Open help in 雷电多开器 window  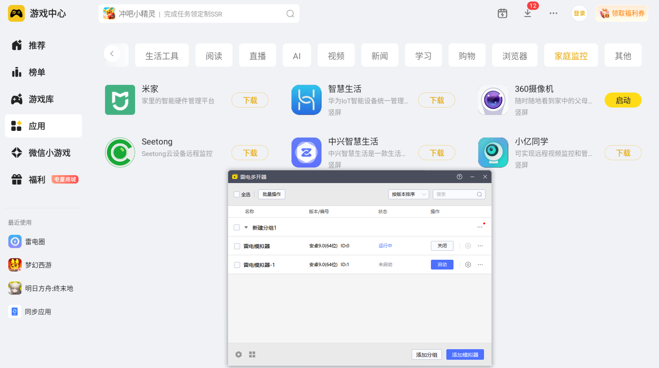pyautogui.click(x=460, y=177)
